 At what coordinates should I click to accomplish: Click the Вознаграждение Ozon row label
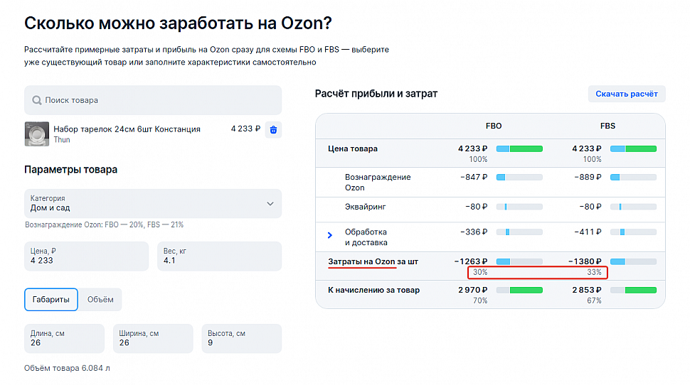click(x=378, y=183)
